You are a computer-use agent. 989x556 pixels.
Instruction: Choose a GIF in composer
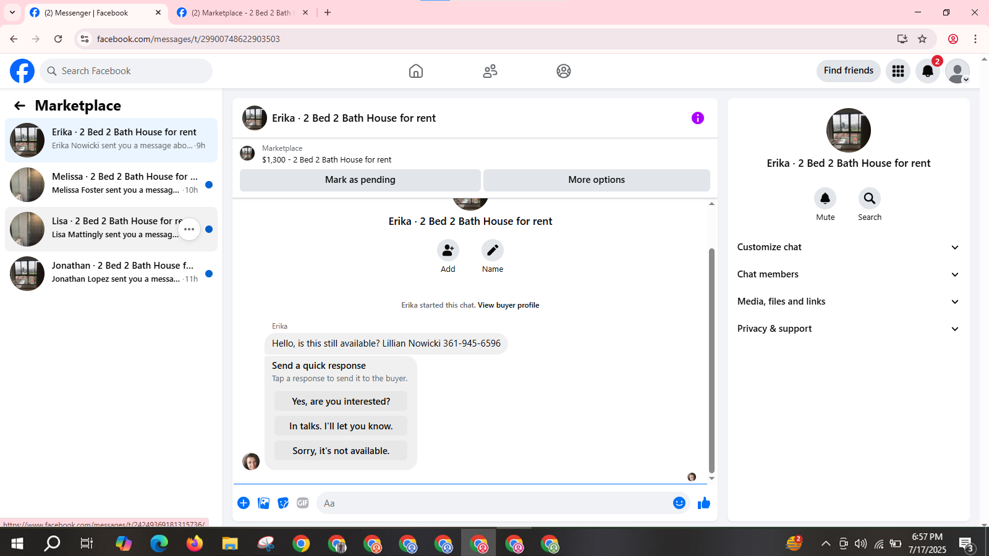pyautogui.click(x=303, y=503)
